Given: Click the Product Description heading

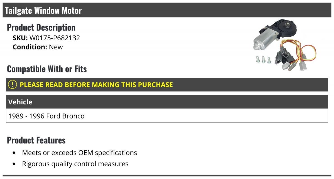Looking at the screenshot, I should coord(41,27).
